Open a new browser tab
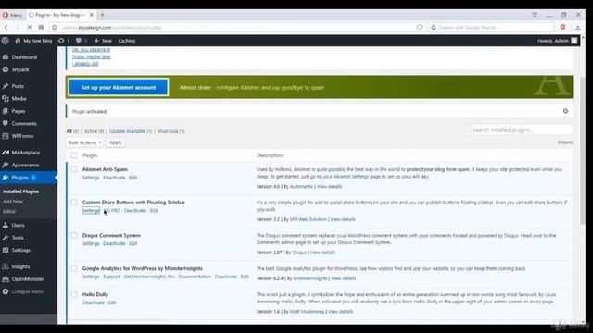Image resolution: width=593 pixels, height=333 pixels. [102, 15]
